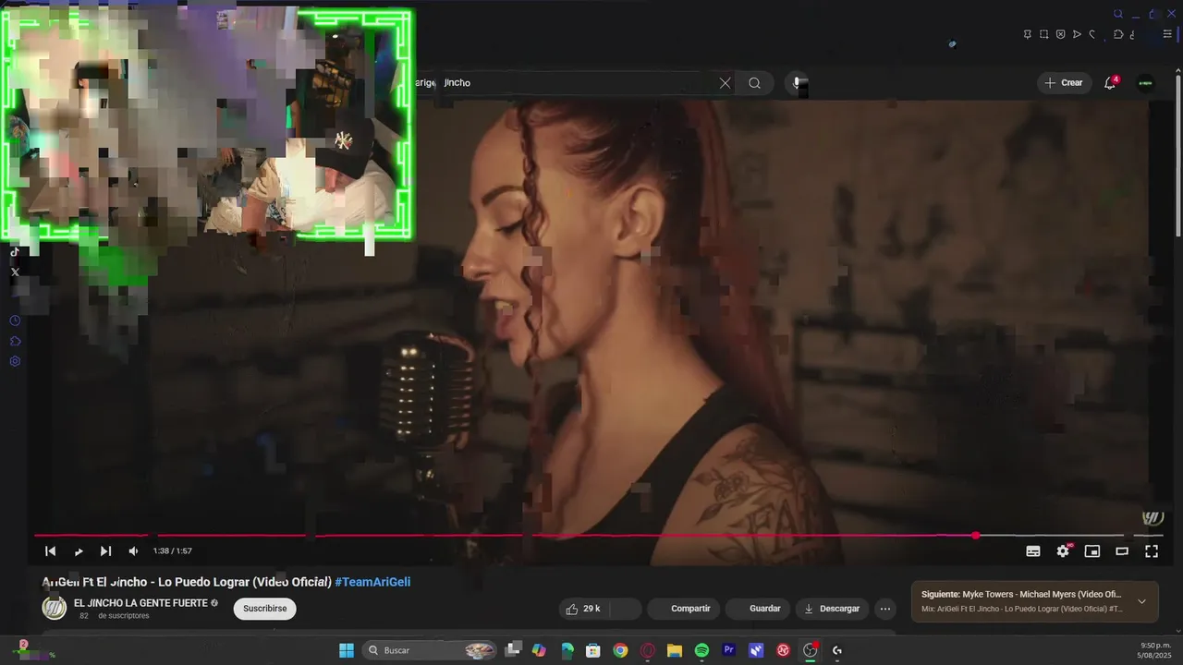
Task: Click the red progress bar scrubber handle
Action: pos(976,536)
